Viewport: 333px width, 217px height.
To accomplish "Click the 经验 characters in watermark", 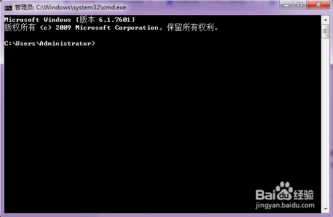I will (303, 195).
